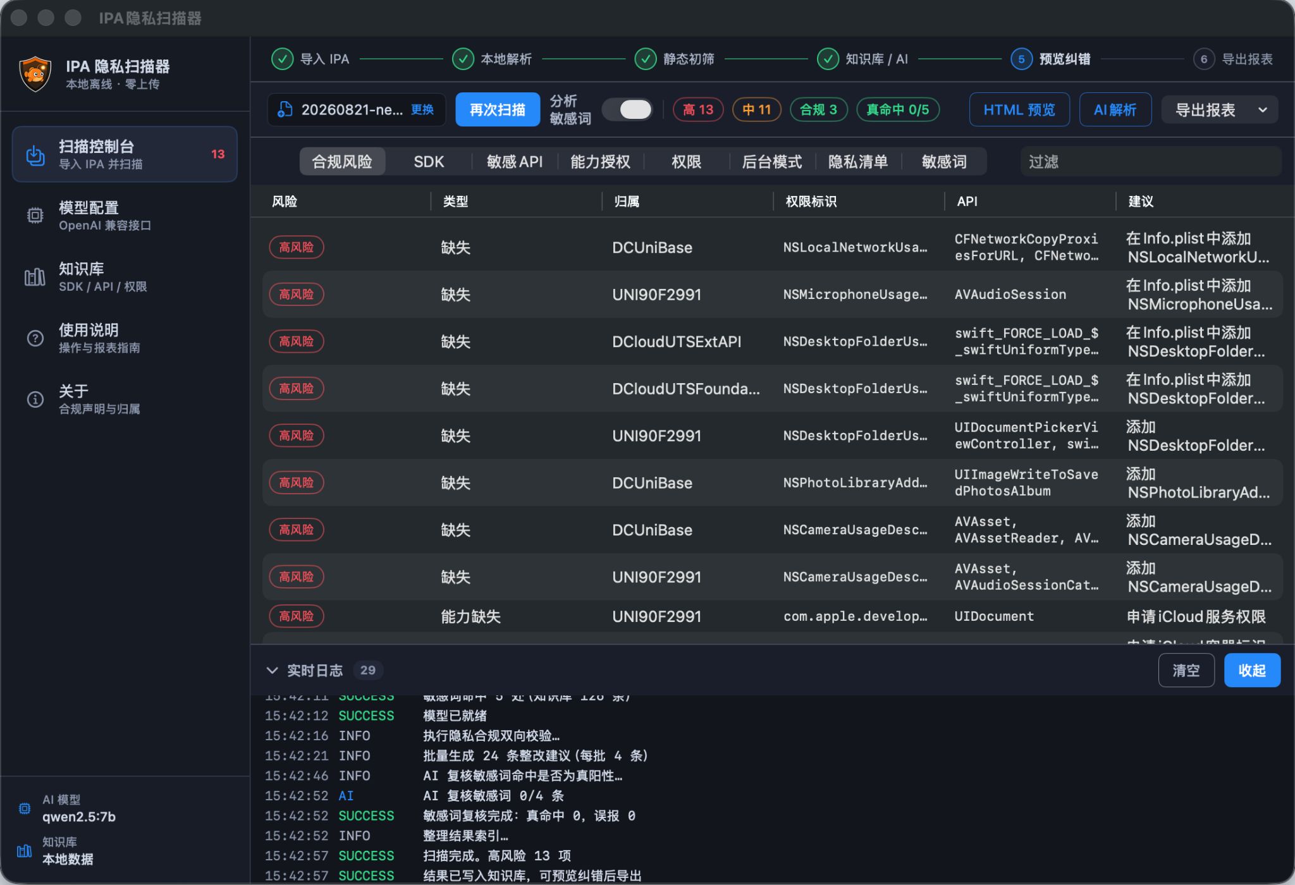Open the 导出报表 dropdown arrow
Viewport: 1295px width, 885px height.
click(1263, 110)
